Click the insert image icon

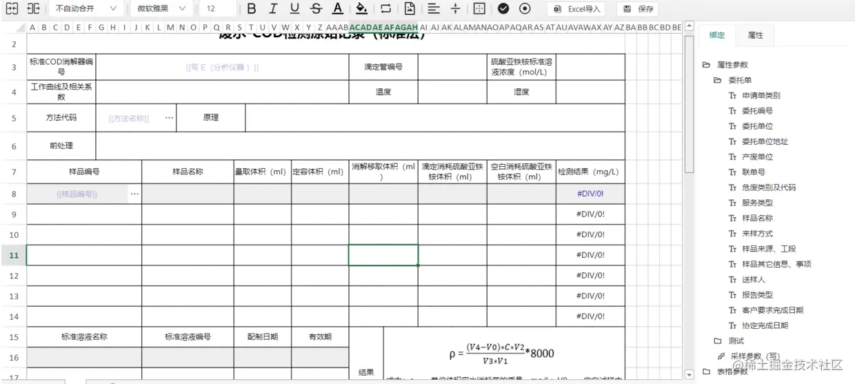click(x=410, y=9)
